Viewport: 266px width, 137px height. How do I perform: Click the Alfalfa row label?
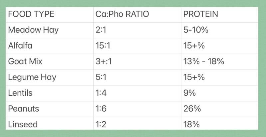(x=20, y=46)
